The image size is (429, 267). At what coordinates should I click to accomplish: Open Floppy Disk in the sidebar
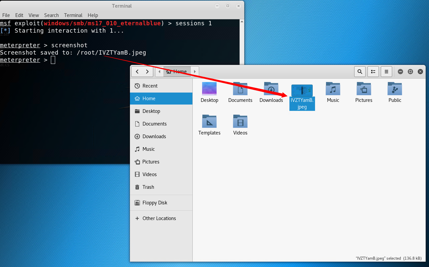[x=161, y=203]
